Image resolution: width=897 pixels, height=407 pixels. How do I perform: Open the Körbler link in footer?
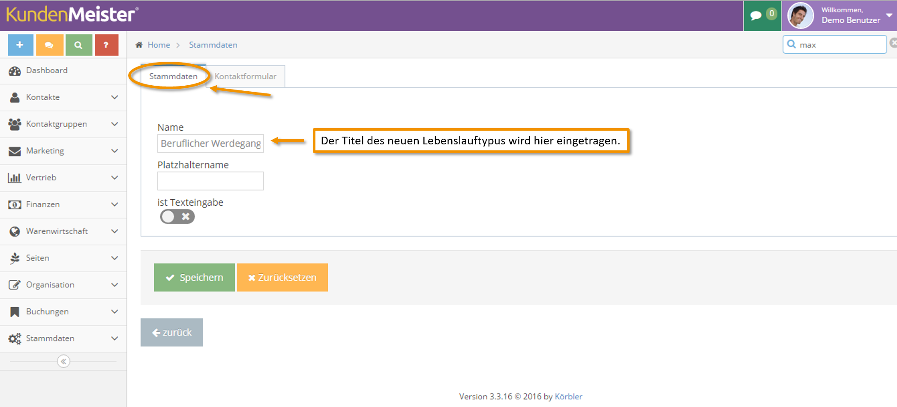[568, 397]
